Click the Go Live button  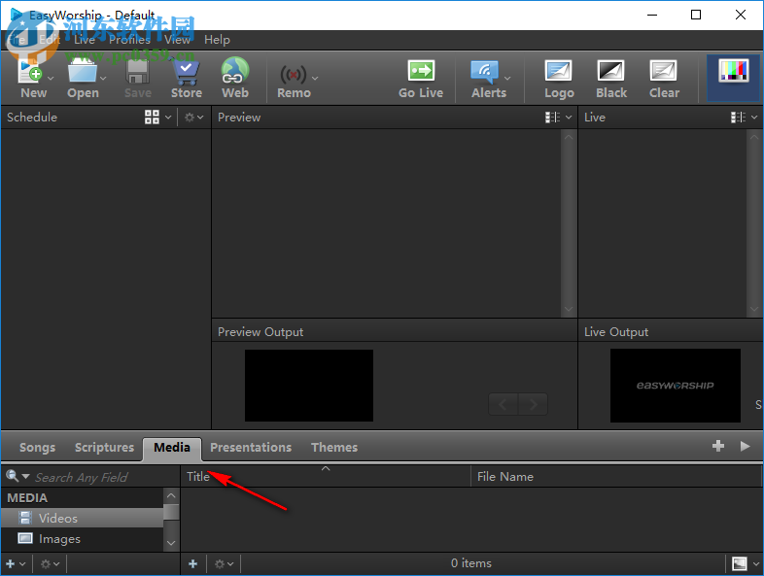click(421, 79)
